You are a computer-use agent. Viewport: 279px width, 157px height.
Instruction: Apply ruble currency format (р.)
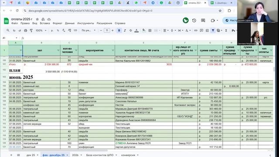[52, 31]
